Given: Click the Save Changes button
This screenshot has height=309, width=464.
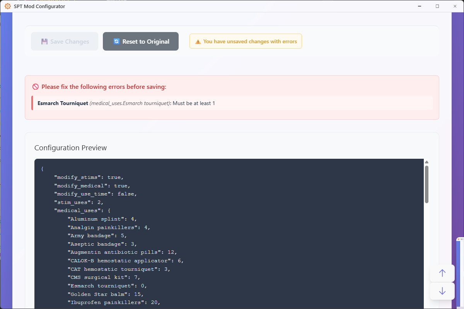Looking at the screenshot, I should coord(65,41).
